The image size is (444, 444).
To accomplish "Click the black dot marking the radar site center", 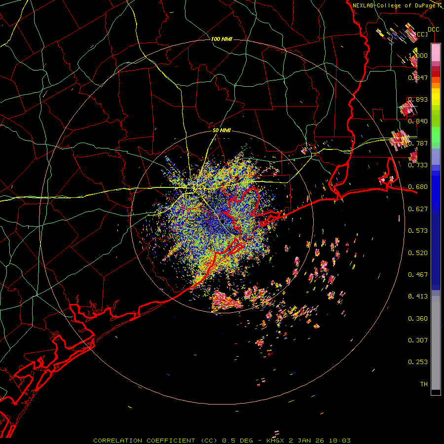I will click(222, 221).
